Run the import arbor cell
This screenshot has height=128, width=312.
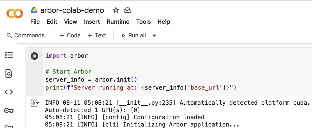(x=34, y=56)
